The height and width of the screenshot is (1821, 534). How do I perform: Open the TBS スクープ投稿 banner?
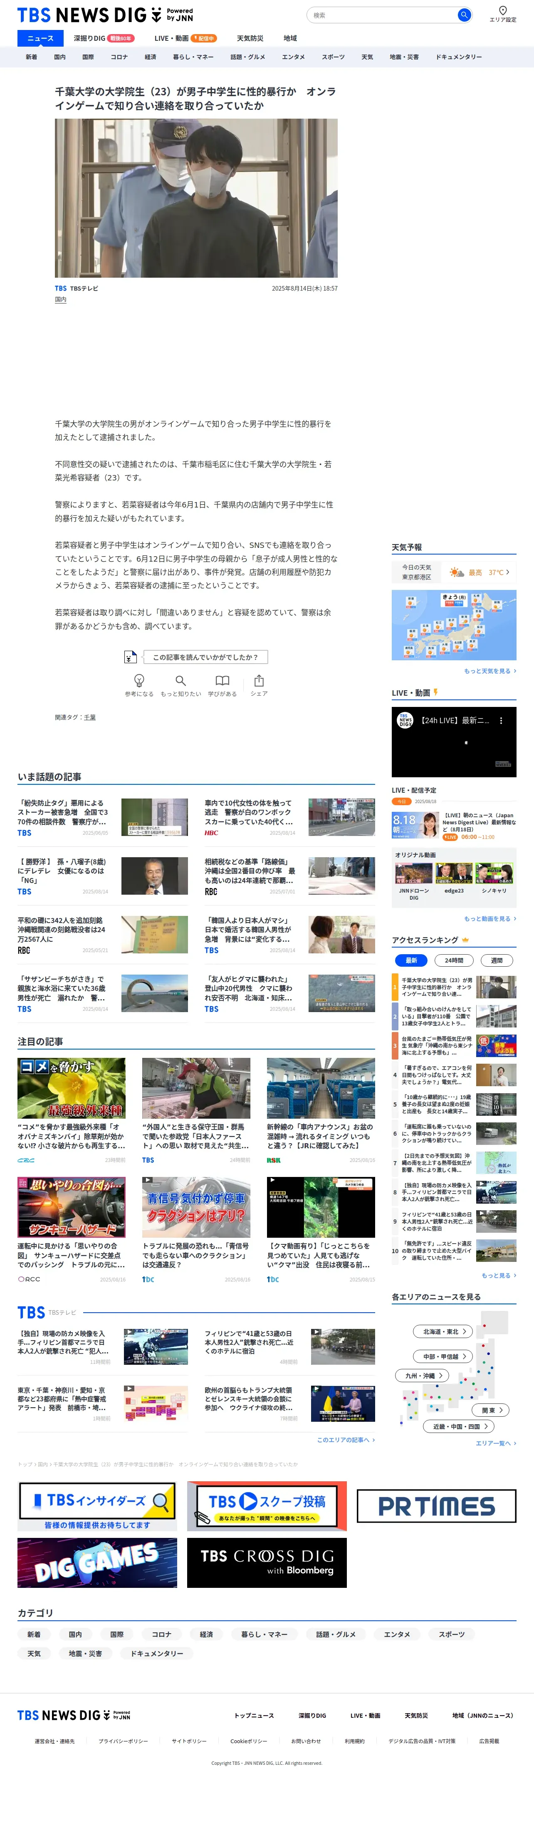tap(267, 1506)
